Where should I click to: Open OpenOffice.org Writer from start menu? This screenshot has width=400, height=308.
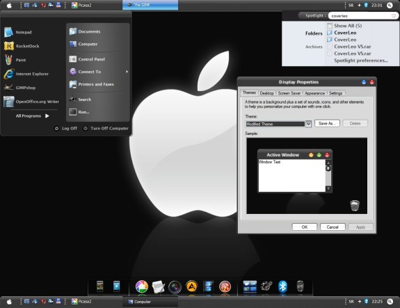pos(31,102)
